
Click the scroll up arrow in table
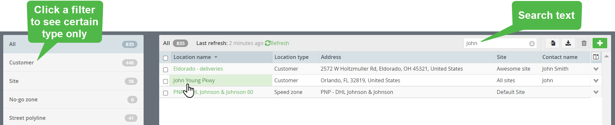[606, 56]
